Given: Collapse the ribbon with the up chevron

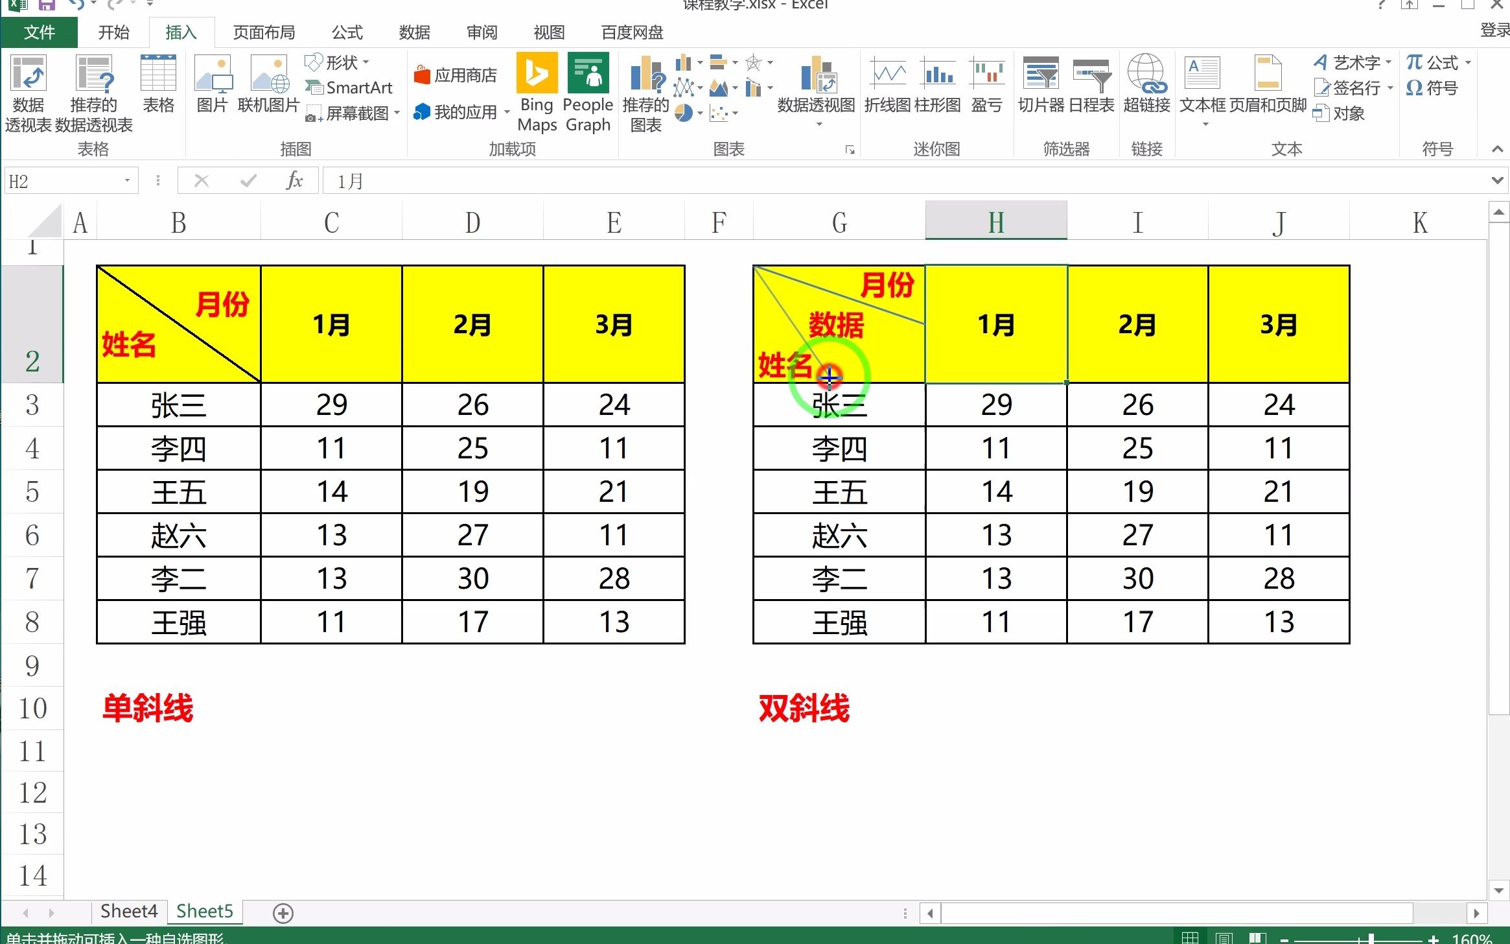Looking at the screenshot, I should click(x=1497, y=149).
